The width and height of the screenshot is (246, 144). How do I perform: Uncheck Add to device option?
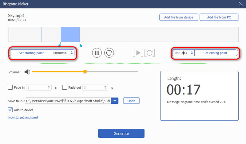pos(10,110)
